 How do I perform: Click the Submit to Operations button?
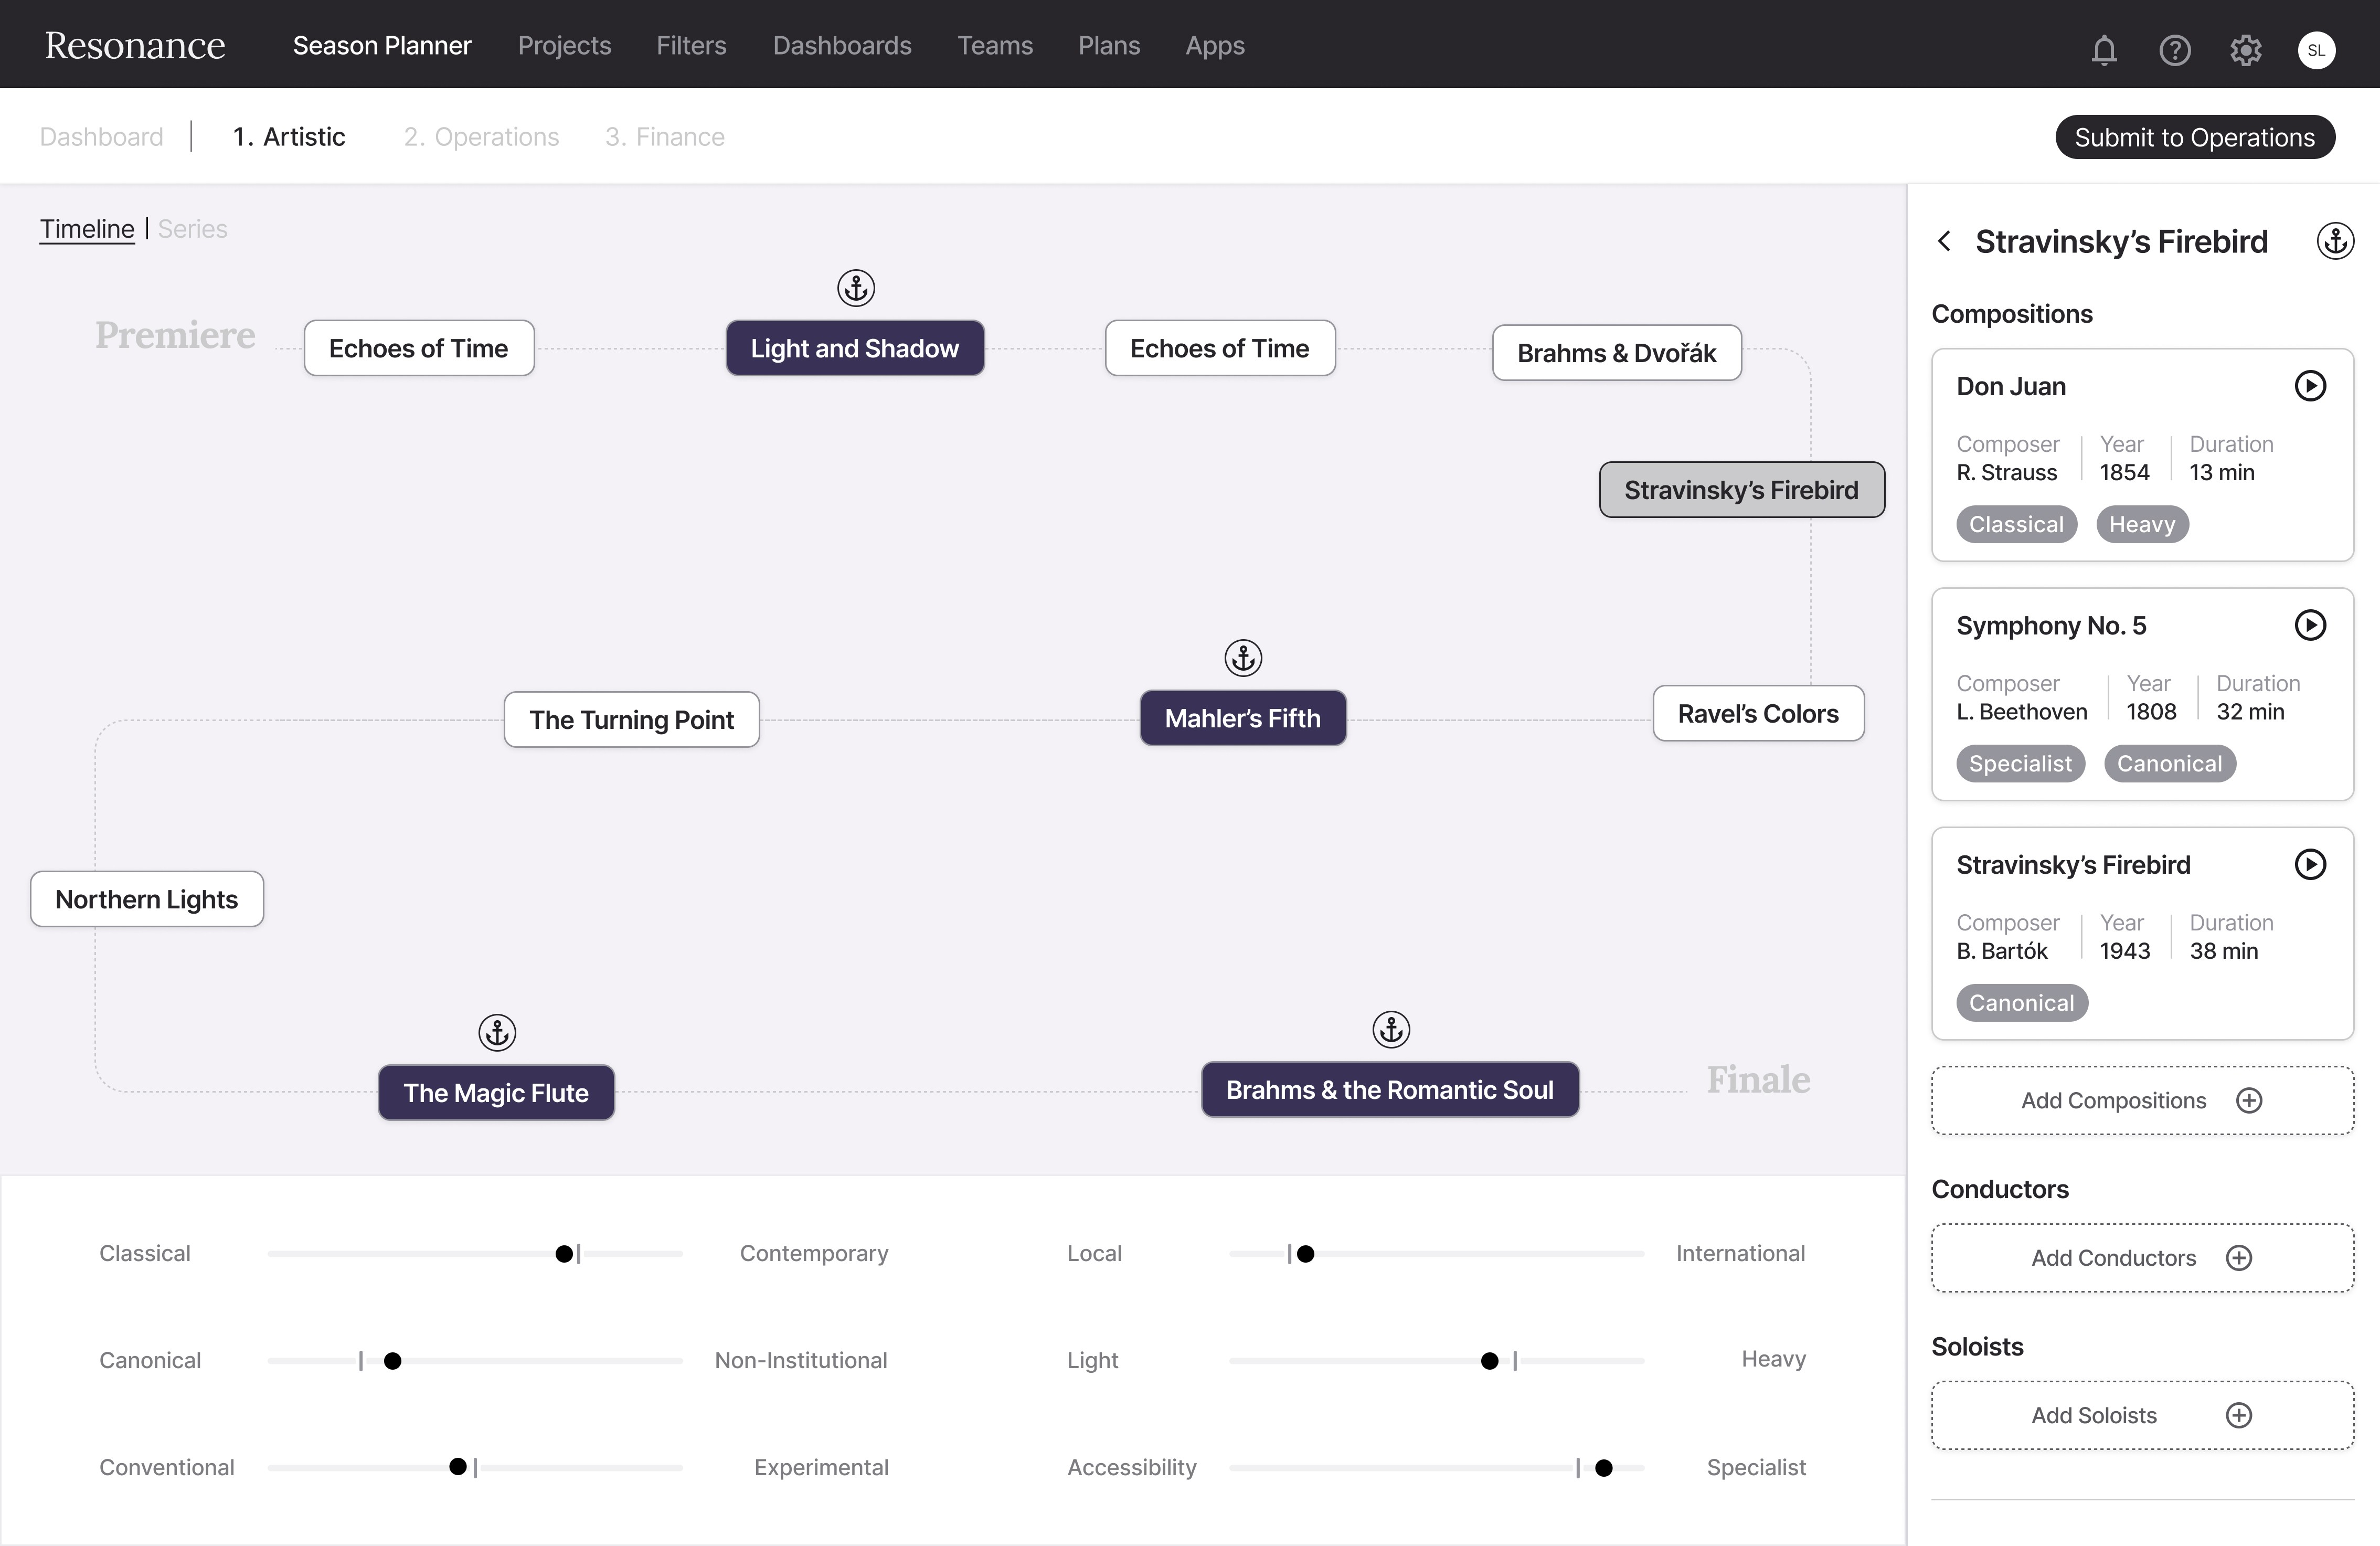pyautogui.click(x=2194, y=137)
